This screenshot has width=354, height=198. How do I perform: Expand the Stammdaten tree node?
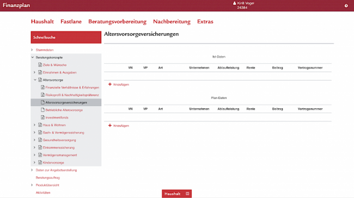pyautogui.click(x=32, y=50)
